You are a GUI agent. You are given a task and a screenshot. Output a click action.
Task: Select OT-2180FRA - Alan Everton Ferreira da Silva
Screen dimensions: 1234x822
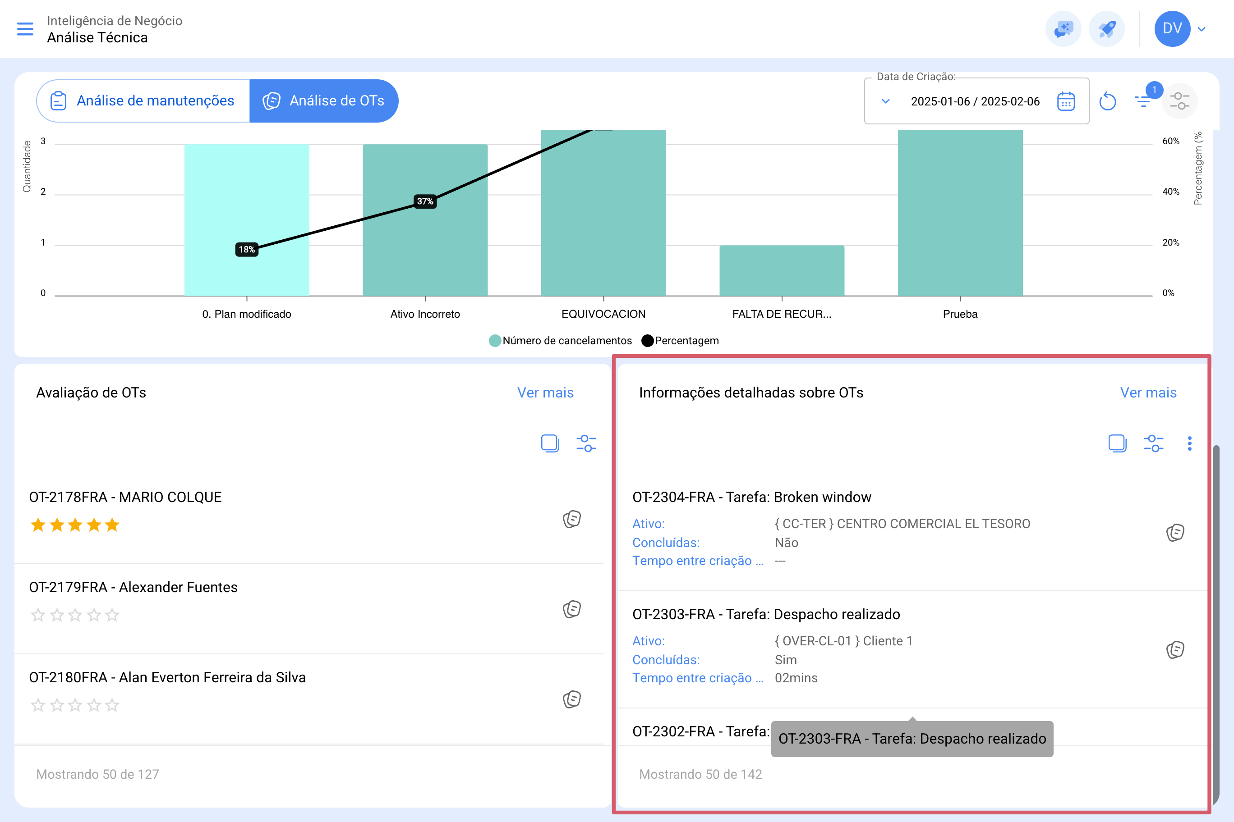point(167,677)
